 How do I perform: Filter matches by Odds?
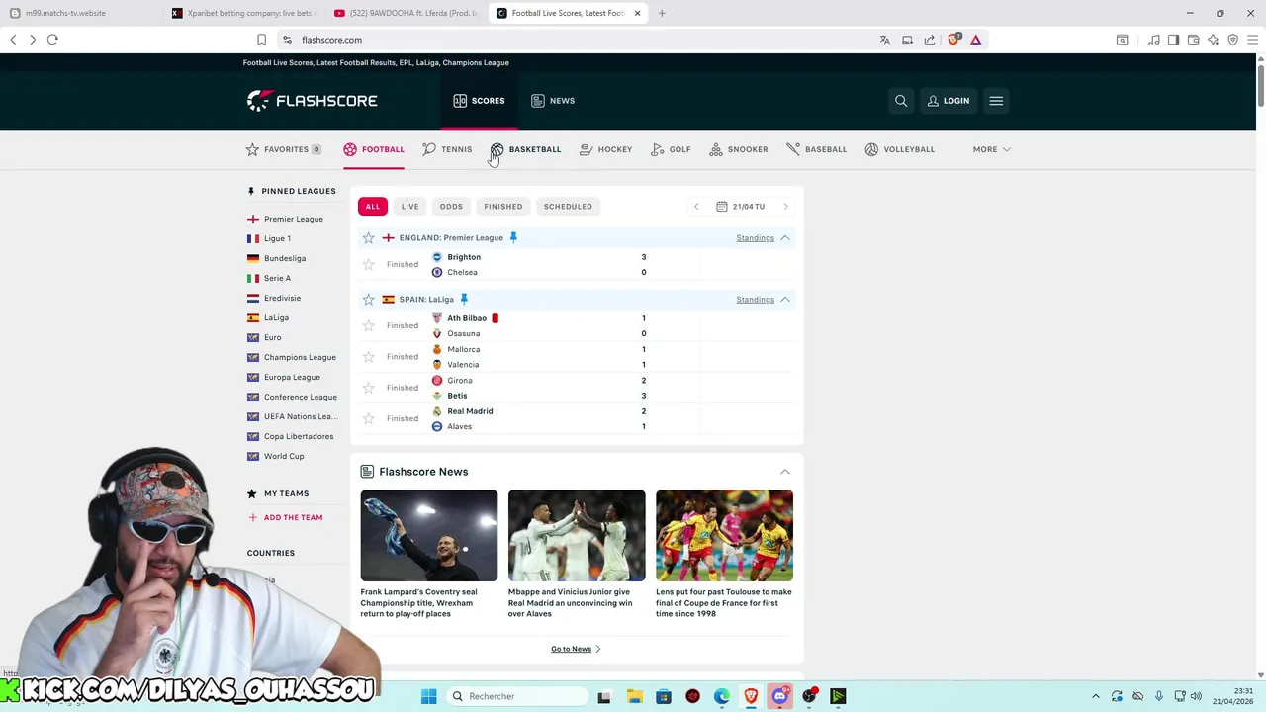coord(451,207)
